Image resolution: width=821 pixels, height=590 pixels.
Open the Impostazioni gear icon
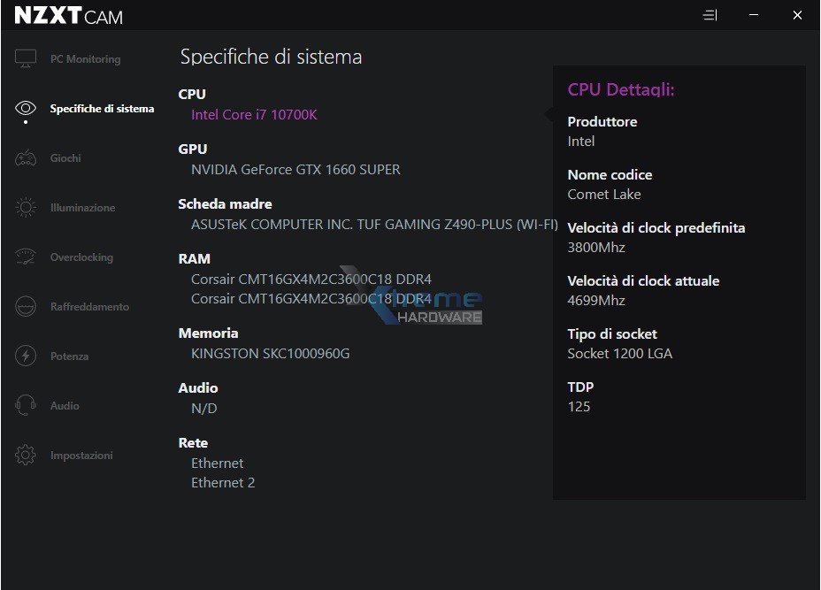pyautogui.click(x=26, y=456)
